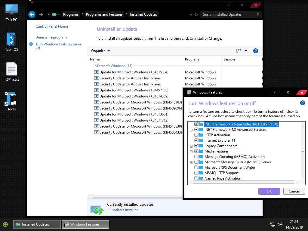The height and width of the screenshot is (231, 308).
Task: Open the Tools desktop shortcut
Action: [12, 101]
